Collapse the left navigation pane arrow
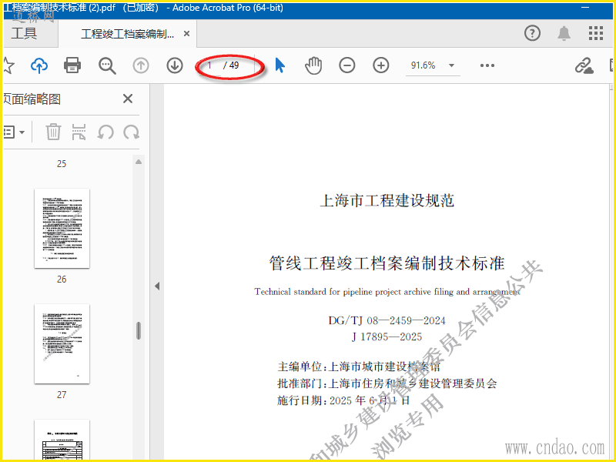The image size is (616, 462). click(157, 286)
